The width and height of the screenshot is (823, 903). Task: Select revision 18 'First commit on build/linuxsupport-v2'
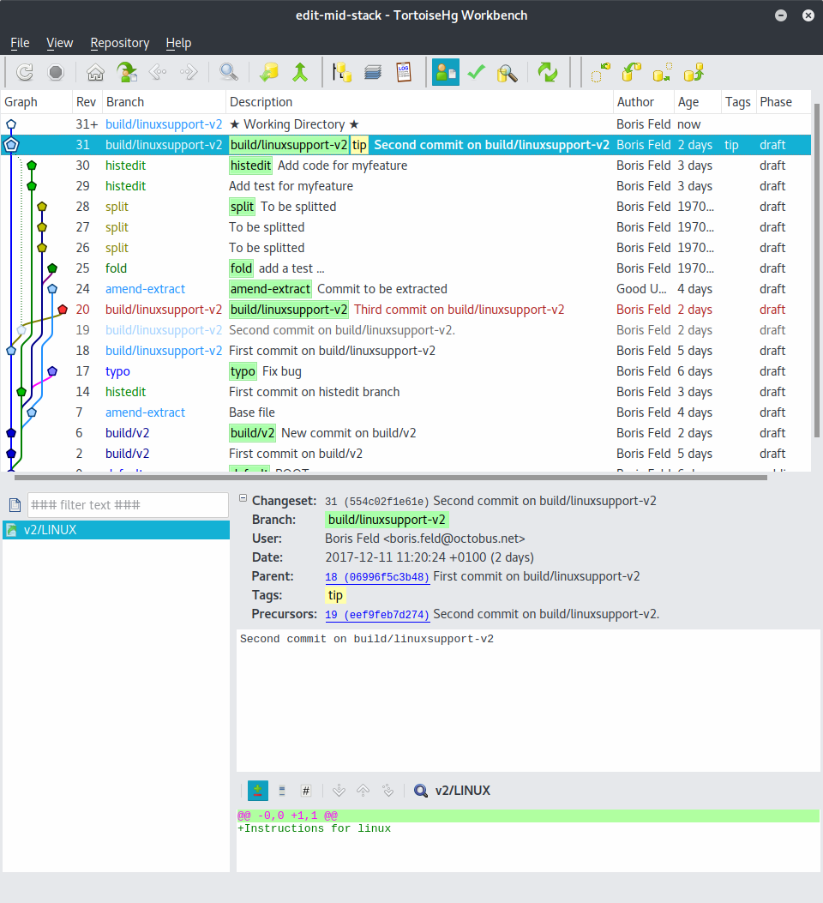click(x=406, y=351)
